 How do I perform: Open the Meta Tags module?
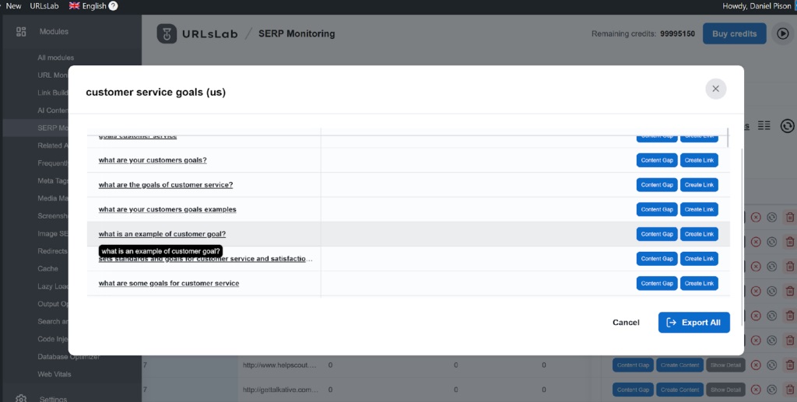click(x=53, y=180)
